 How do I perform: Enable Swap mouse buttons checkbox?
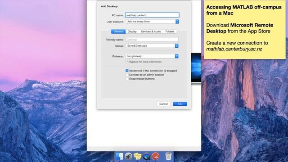tap(127, 79)
